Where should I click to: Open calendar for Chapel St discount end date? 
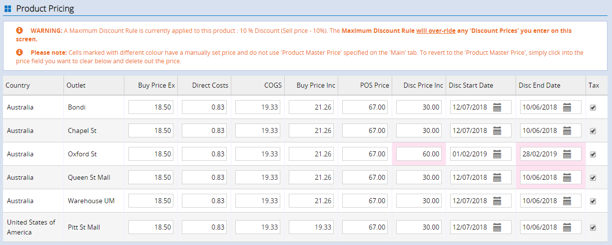(x=567, y=130)
